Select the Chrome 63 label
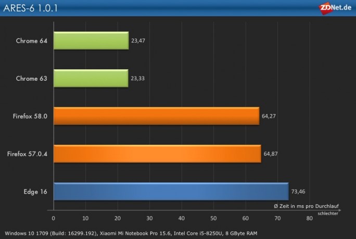 [32, 79]
